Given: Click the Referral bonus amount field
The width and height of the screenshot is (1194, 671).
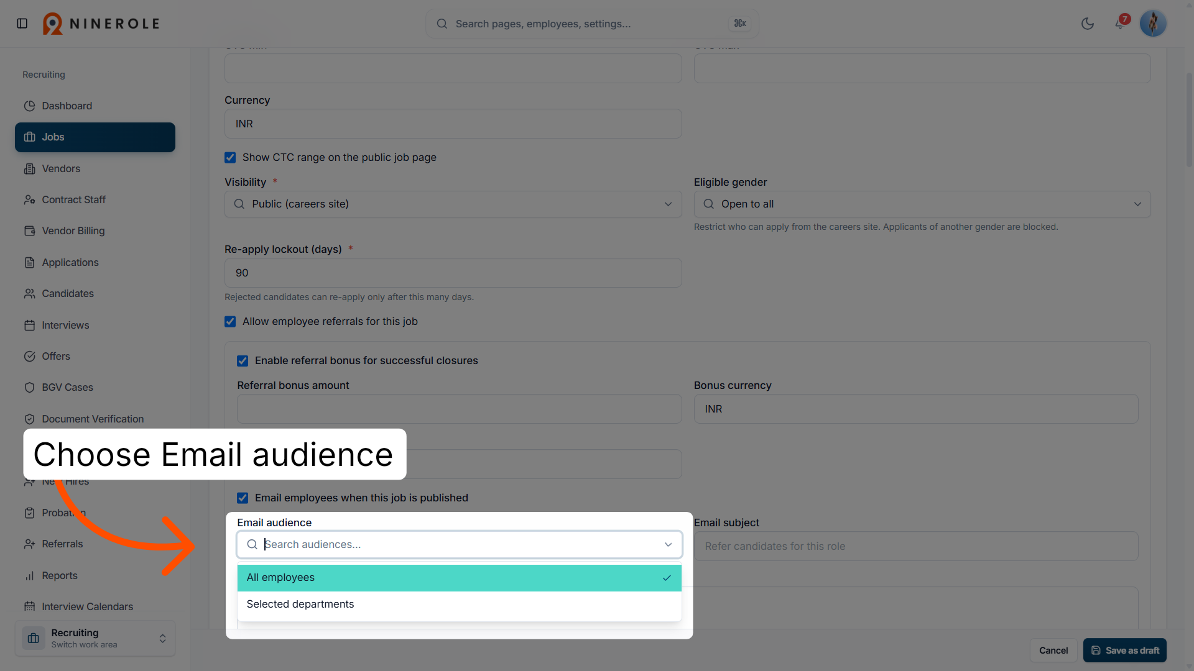Looking at the screenshot, I should pyautogui.click(x=459, y=409).
